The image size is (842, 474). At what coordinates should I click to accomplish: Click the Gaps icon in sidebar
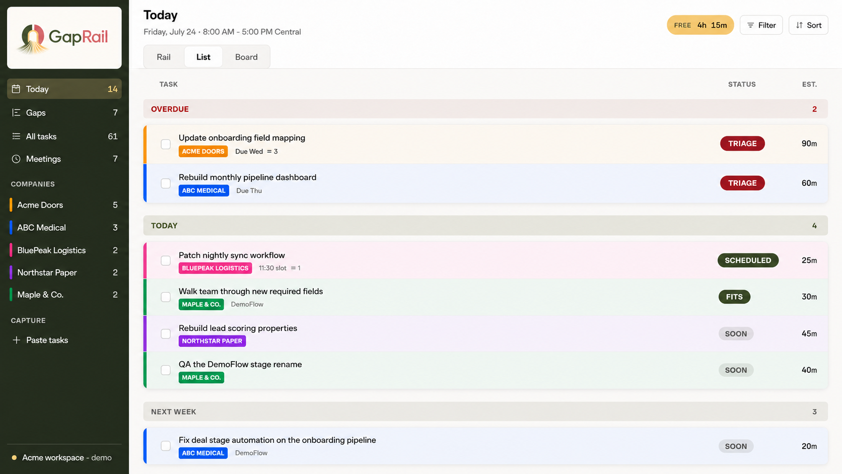coord(16,113)
